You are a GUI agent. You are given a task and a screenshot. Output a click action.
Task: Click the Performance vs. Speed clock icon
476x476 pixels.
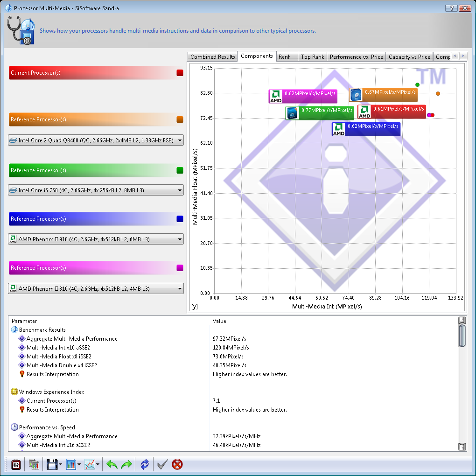point(14,427)
